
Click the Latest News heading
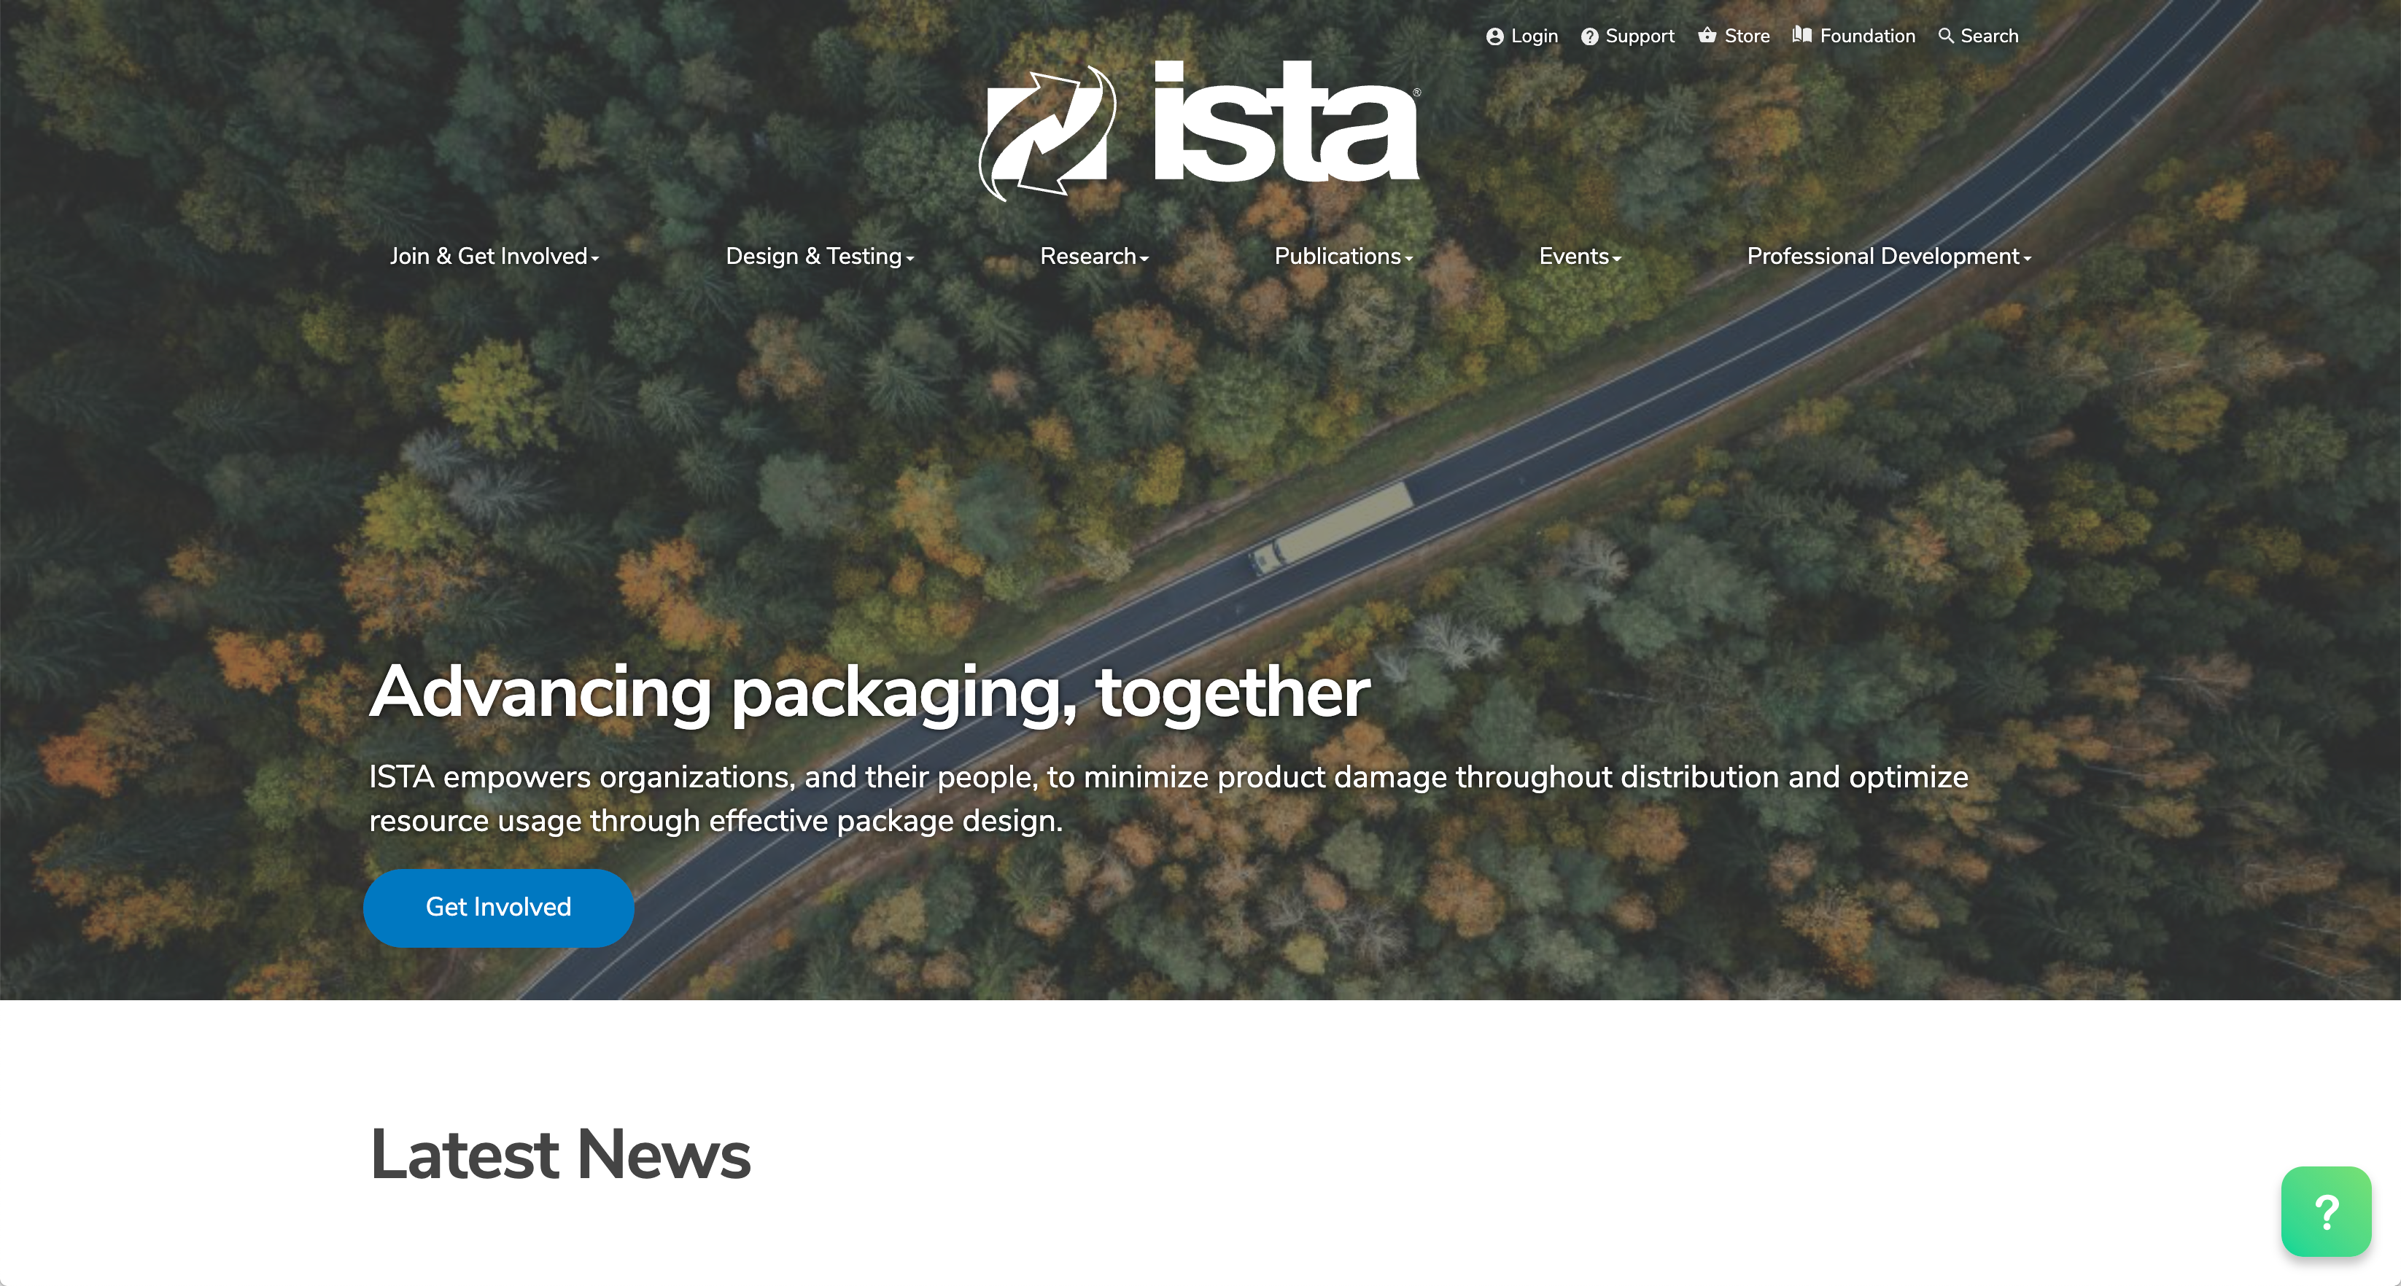560,1155
